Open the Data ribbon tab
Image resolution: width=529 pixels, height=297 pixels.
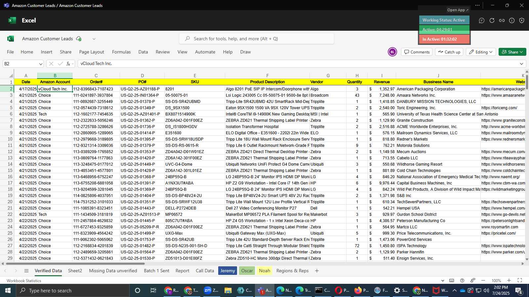point(143,52)
